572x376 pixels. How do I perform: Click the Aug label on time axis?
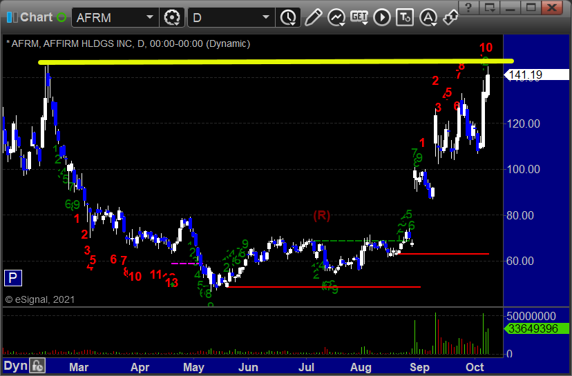[361, 367]
